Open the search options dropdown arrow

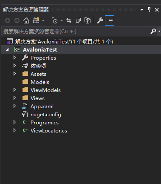(159, 31)
